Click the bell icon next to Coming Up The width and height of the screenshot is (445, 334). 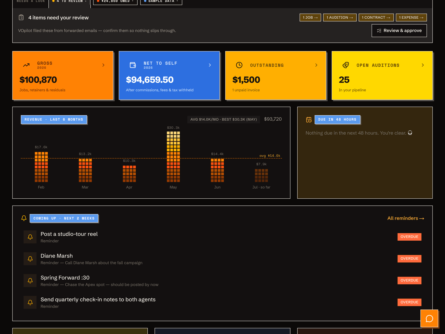coord(24,218)
